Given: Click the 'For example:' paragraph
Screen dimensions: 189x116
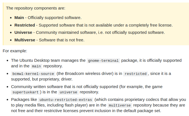Looking at the screenshot, I should (x=15, y=51).
